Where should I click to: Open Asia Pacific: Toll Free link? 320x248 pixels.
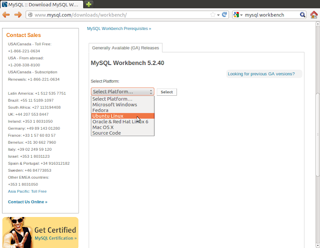click(x=27, y=192)
